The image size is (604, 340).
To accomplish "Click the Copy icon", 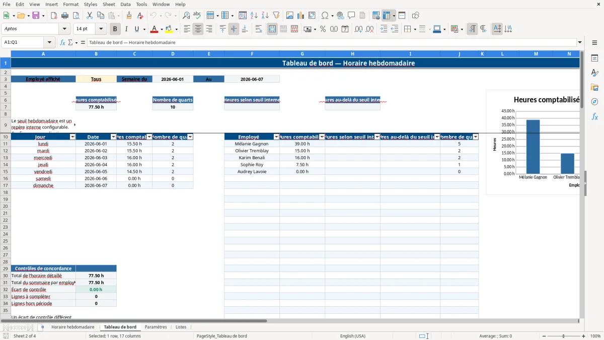I will (100, 16).
